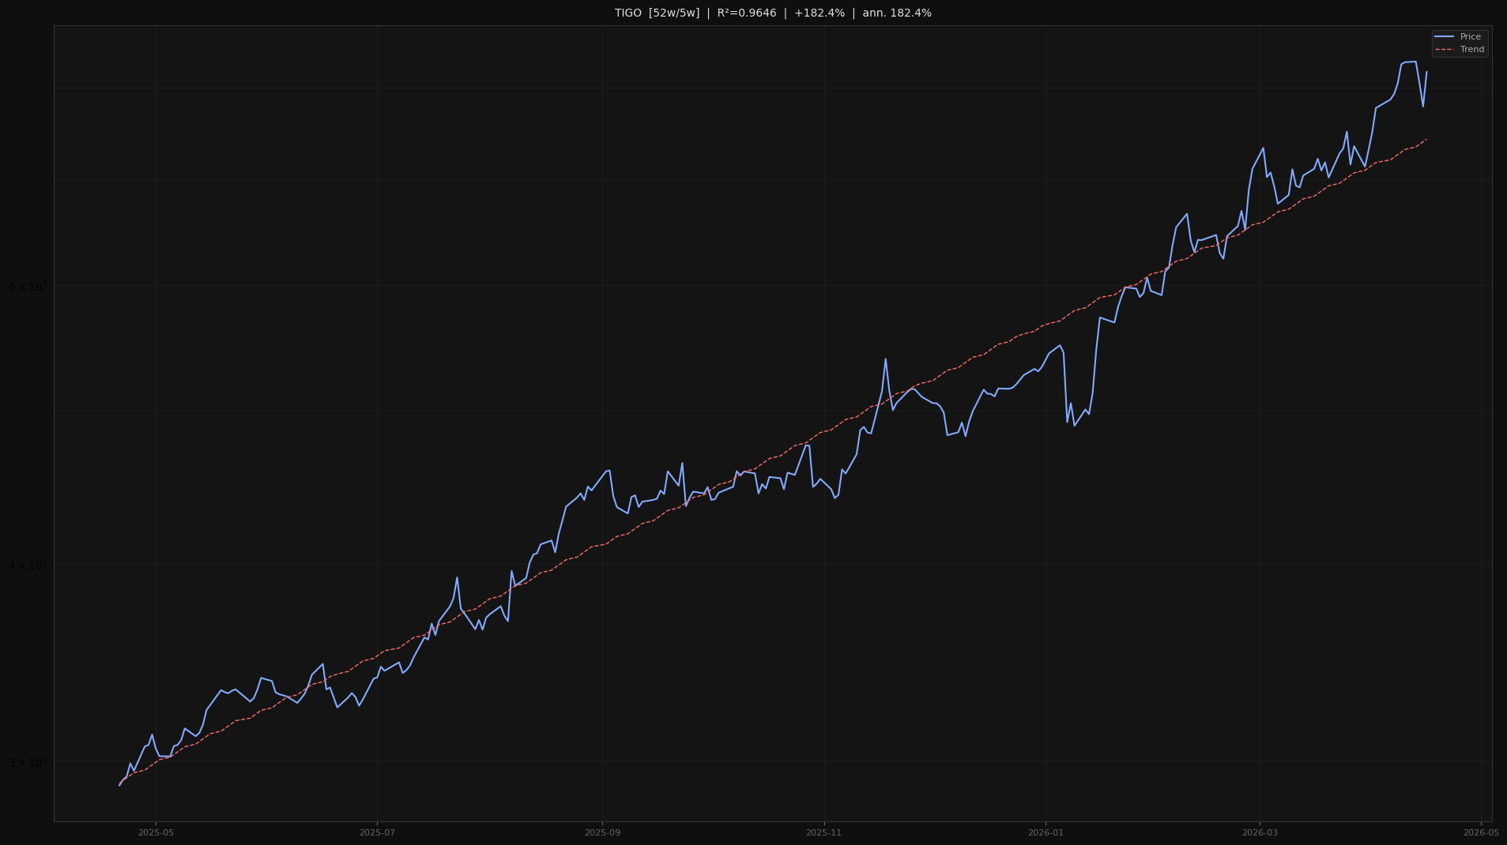Select the 4×10² y-axis tick label

click(x=28, y=565)
